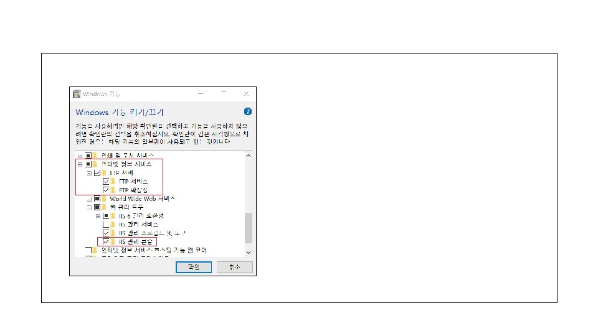The height and width of the screenshot is (336, 598).
Task: Click the scrollbar down arrow
Action: [249, 252]
